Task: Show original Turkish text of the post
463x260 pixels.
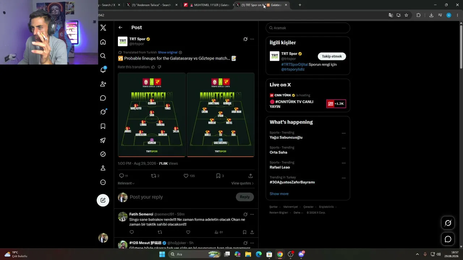Action: [167, 52]
